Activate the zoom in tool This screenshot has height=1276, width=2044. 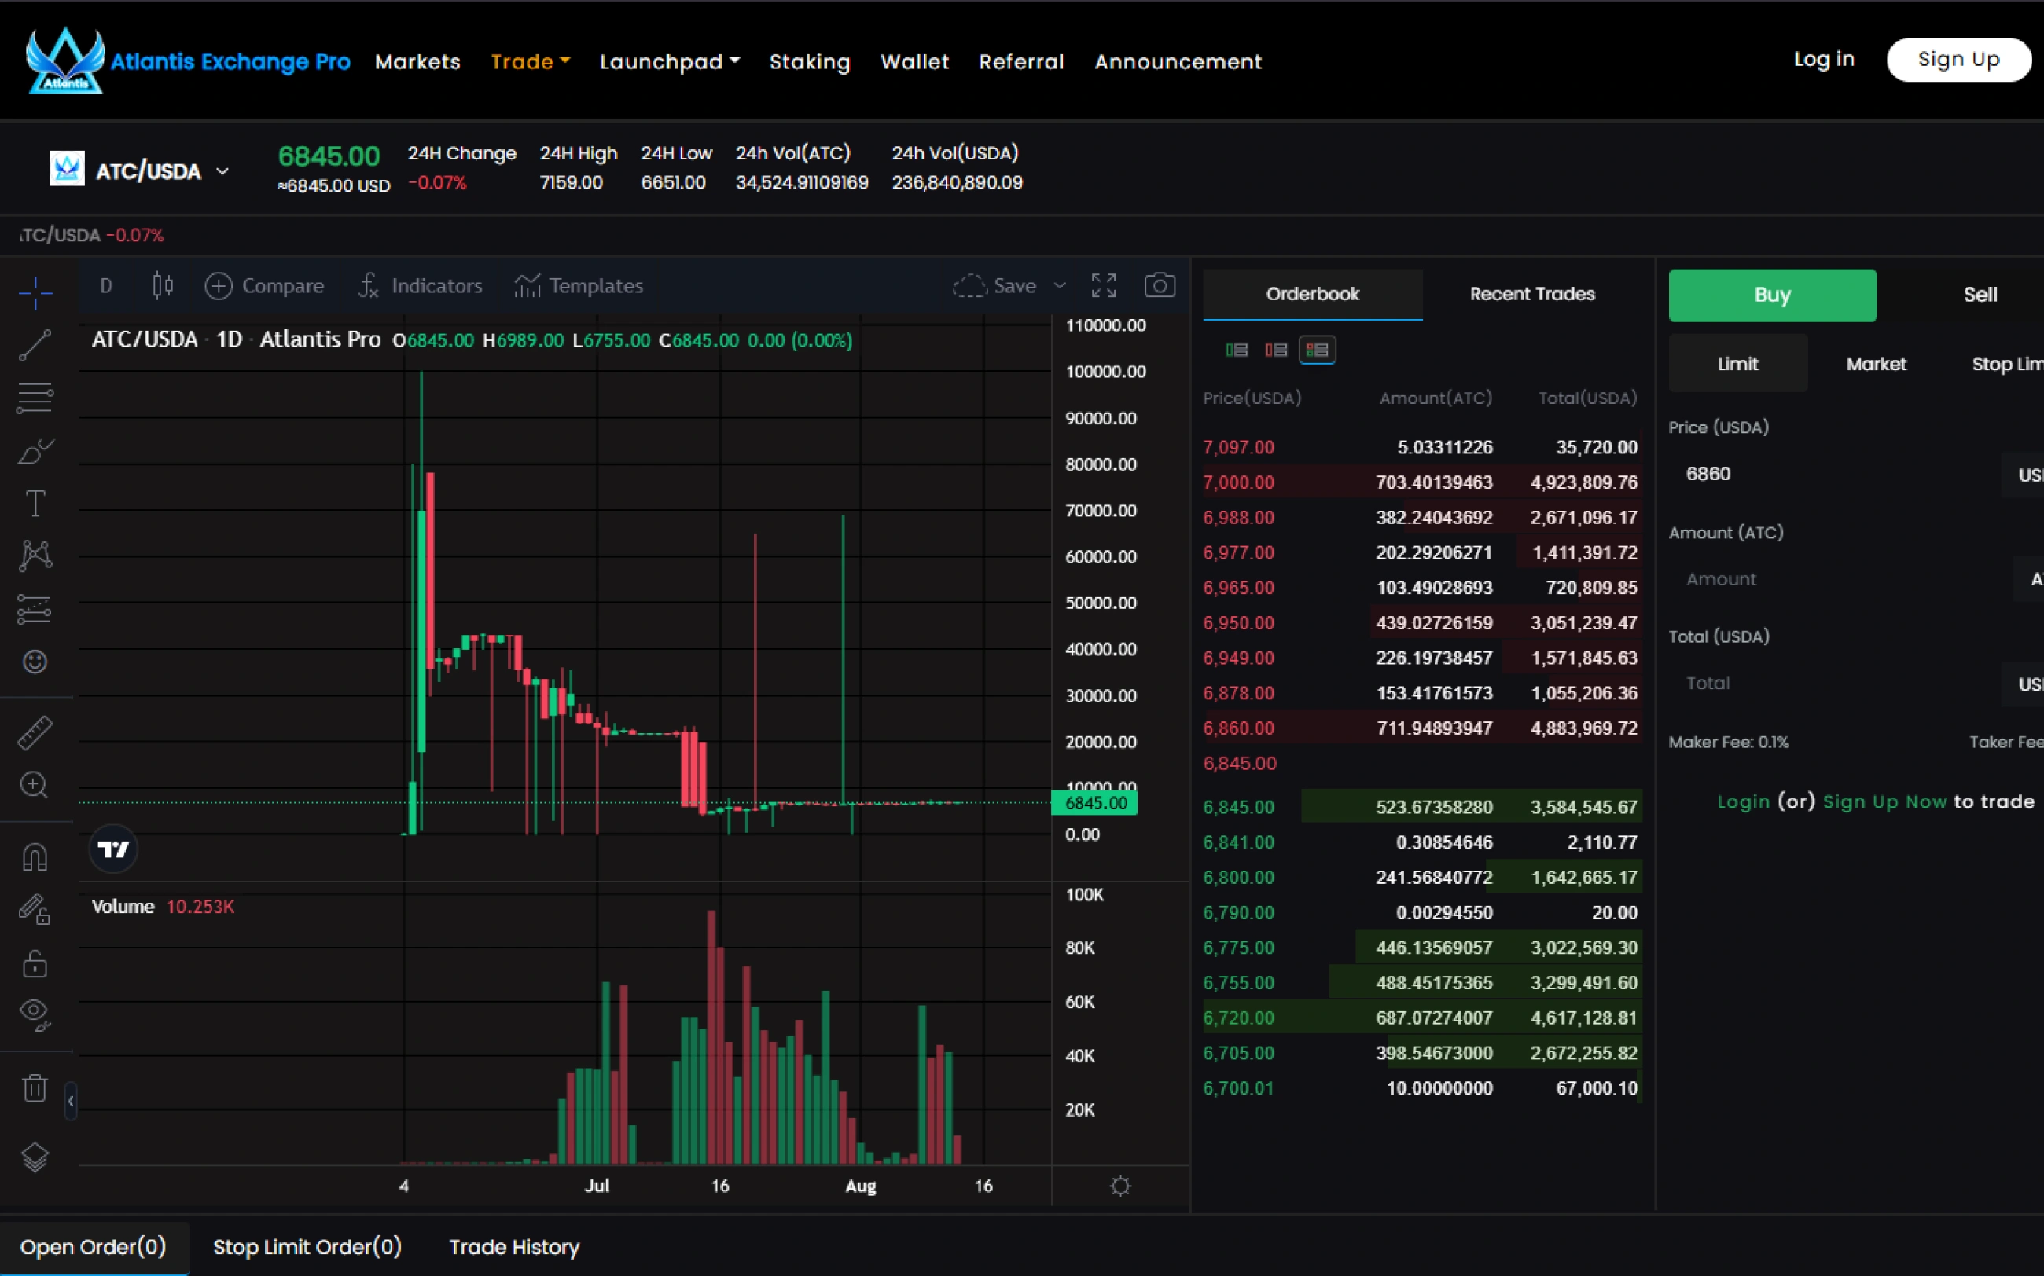point(35,785)
